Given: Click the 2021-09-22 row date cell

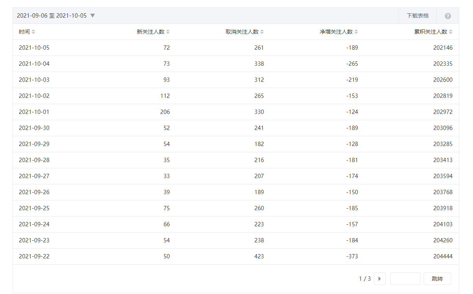Looking at the screenshot, I should [x=34, y=256].
